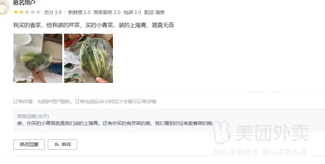Image resolution: width=325 pixels, height=164 pixels.
Task: Click the merchant reply text box
Action: pyautogui.click(x=169, y=120)
